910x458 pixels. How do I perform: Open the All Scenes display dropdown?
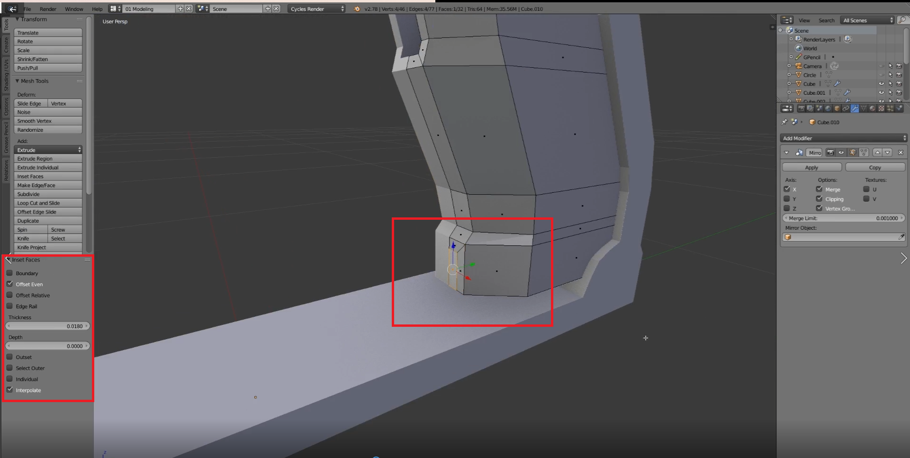pyautogui.click(x=868, y=20)
